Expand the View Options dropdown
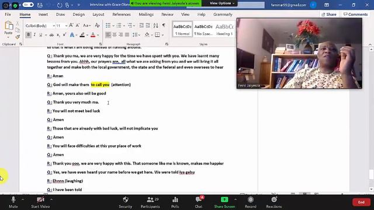 (222, 3)
